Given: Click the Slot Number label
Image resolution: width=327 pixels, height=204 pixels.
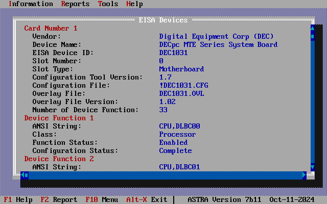Looking at the screenshot, I should (x=57, y=61).
